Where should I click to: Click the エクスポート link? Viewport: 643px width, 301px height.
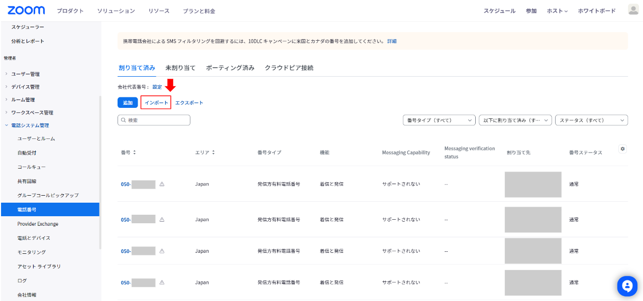(x=189, y=103)
